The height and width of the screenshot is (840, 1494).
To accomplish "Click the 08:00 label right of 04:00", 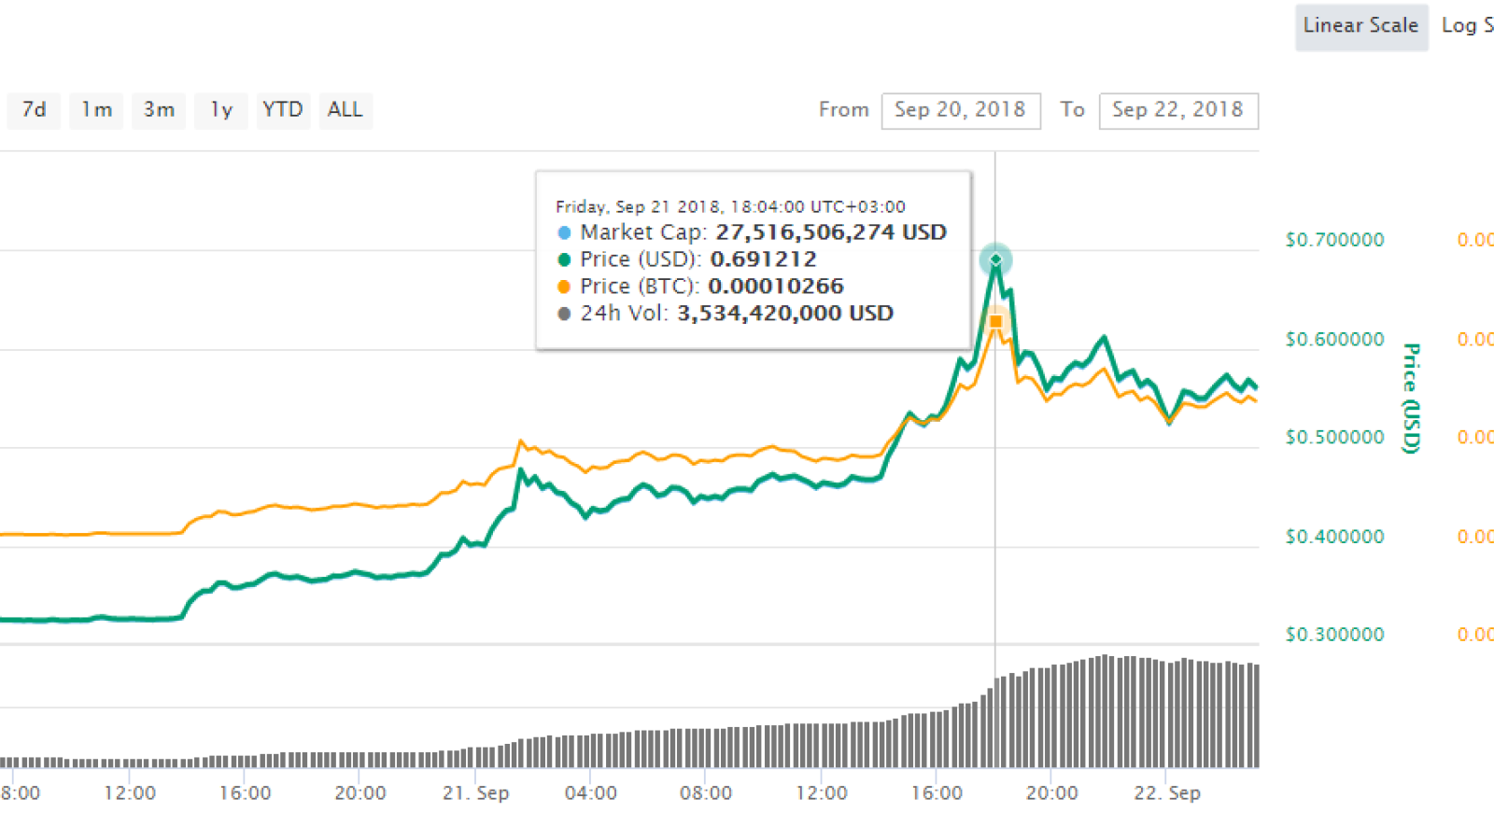I will [706, 793].
